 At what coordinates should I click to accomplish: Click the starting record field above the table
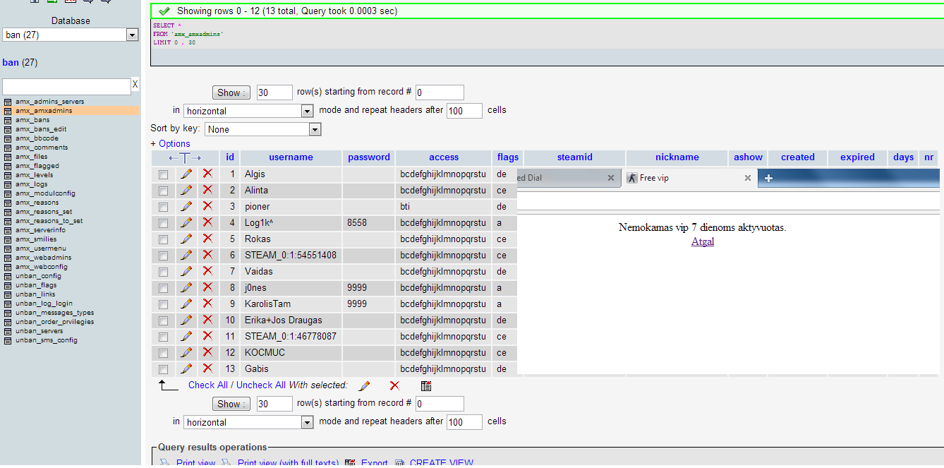440,92
